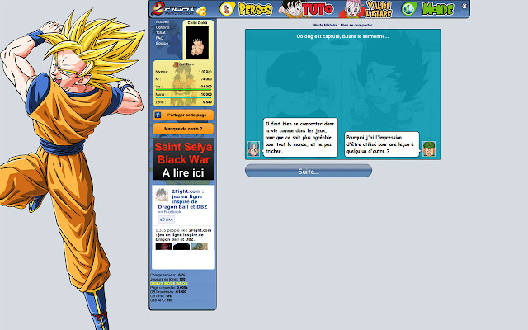Click the Manque de zenis ? button
528x330 pixels.
(x=183, y=129)
